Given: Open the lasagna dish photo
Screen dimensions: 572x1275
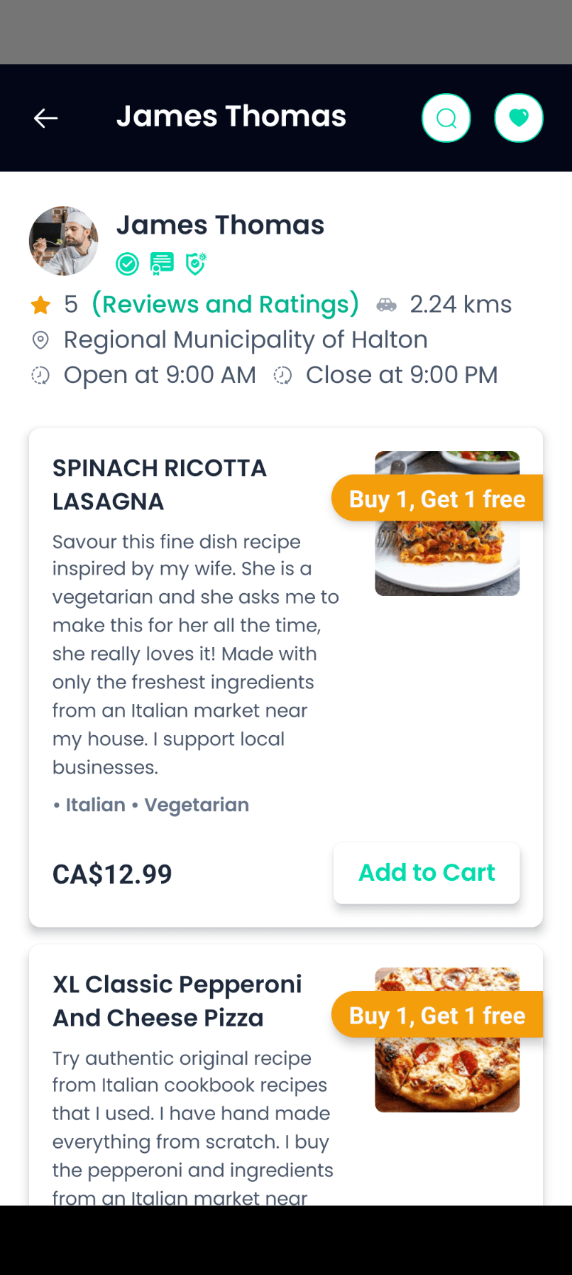Looking at the screenshot, I should (447, 523).
